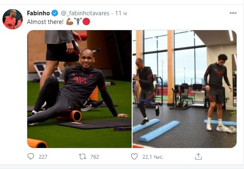Click the red circle emoji
This screenshot has width=244, height=169.
coord(86,21)
